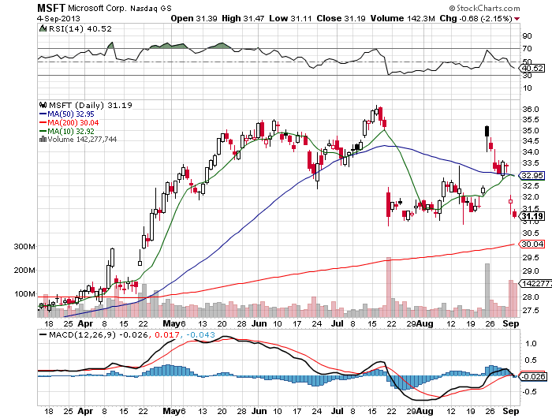Viewport: 552px width, 418px height.
Task: Click the blue -0.043 histogram value
Action: pyautogui.click(x=200, y=334)
